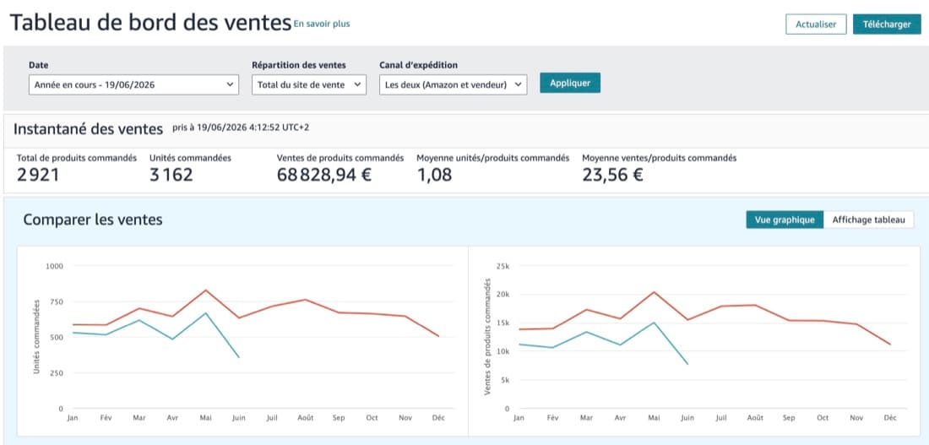Image resolution: width=929 pixels, height=445 pixels.
Task: Click the Télécharger button
Action: [887, 24]
